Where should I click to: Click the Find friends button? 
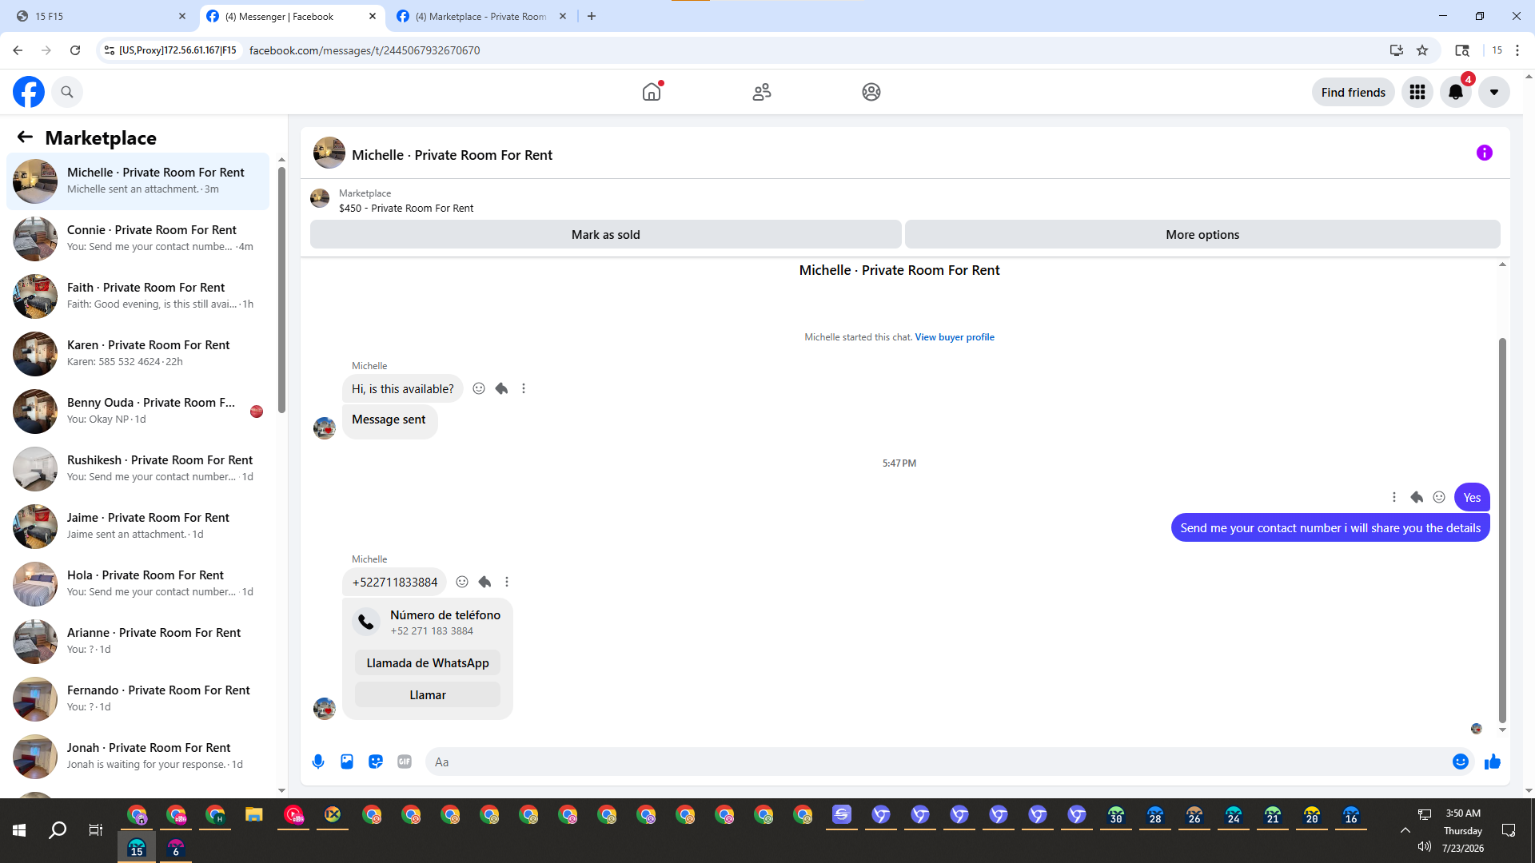(x=1353, y=92)
